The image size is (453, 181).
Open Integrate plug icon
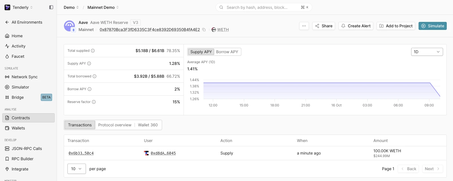click(x=7, y=169)
